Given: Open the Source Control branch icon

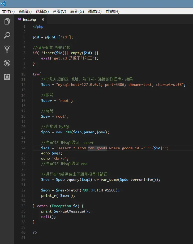Looking at the screenshot, I should [x=7, y=49].
